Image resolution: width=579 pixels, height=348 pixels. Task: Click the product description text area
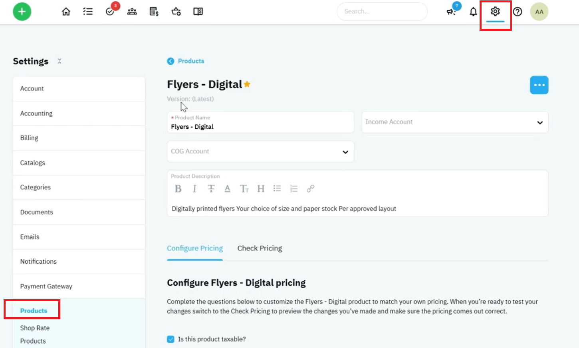(357, 209)
